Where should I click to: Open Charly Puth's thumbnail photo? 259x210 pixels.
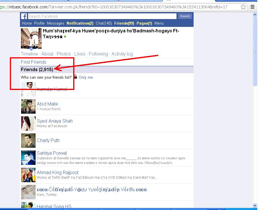pyautogui.click(x=28, y=141)
